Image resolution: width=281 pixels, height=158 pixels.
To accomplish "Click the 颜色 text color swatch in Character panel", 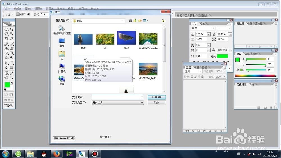I will pos(223,56).
